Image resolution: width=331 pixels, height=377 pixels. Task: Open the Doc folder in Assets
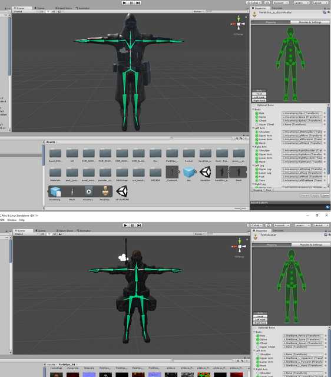(155, 155)
